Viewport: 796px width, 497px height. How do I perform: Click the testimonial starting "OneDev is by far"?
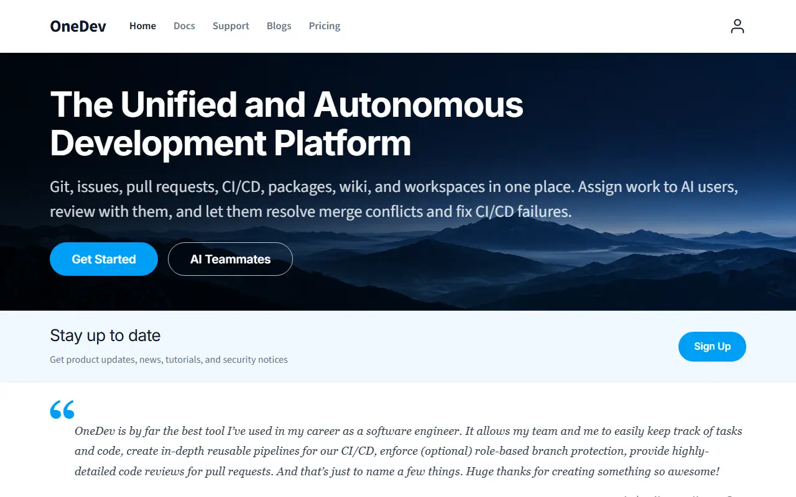409,451
